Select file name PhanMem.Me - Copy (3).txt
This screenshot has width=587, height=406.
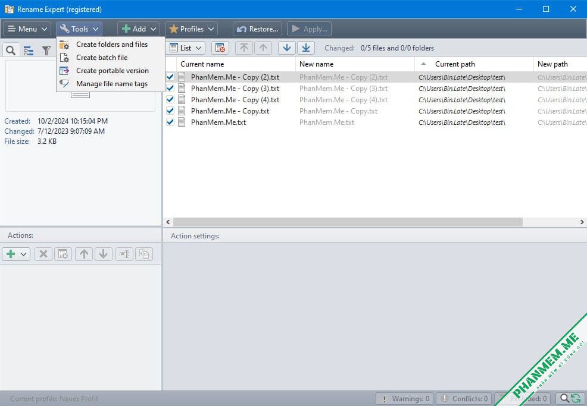click(235, 89)
